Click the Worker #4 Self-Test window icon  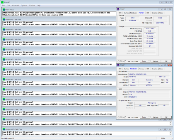coord(4,49)
